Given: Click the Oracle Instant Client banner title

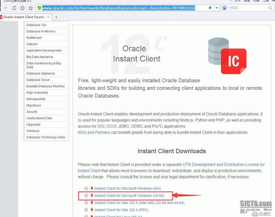Looking at the screenshot, I should [136, 53].
